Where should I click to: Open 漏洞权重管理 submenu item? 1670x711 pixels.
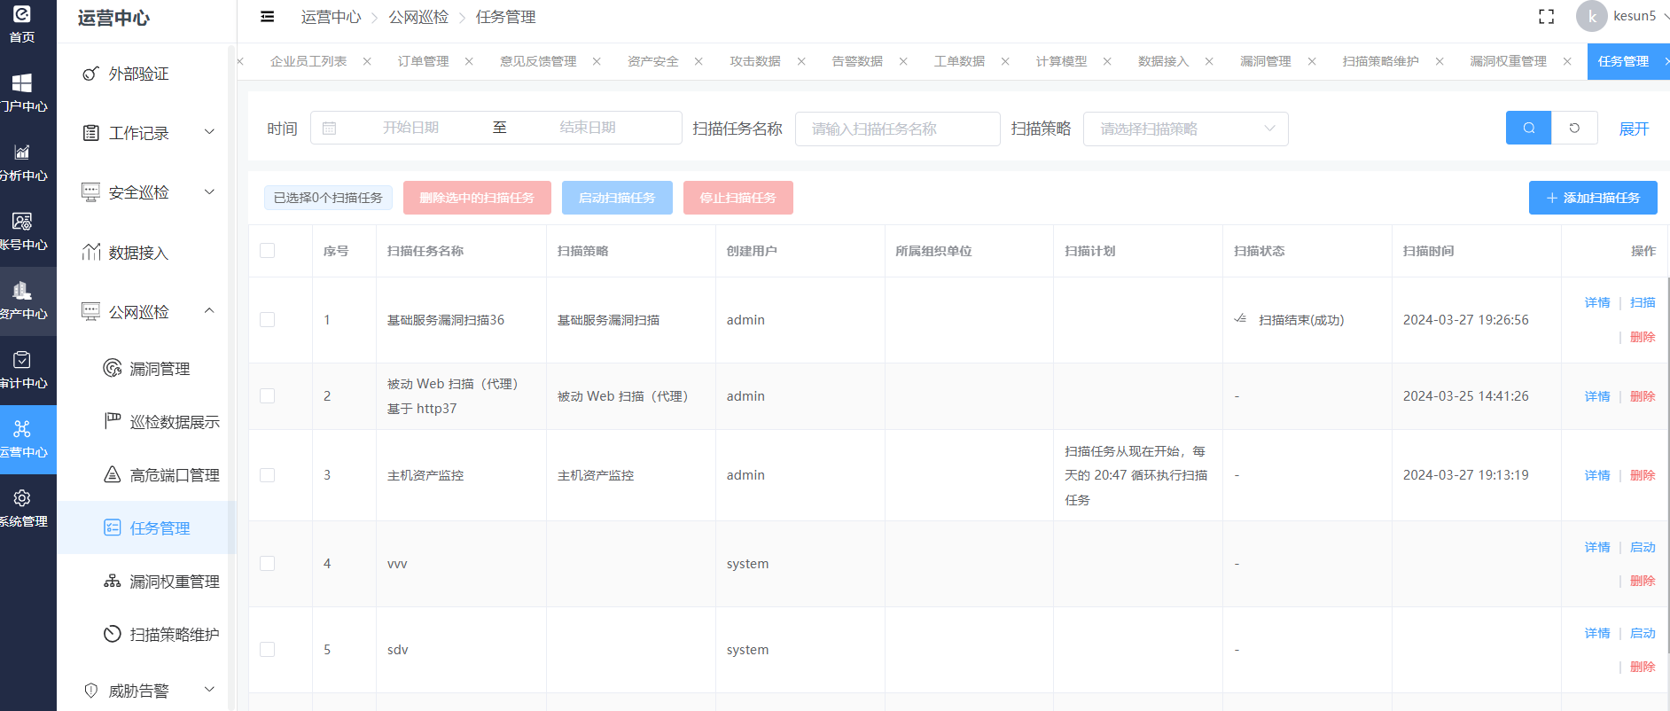pos(175,582)
